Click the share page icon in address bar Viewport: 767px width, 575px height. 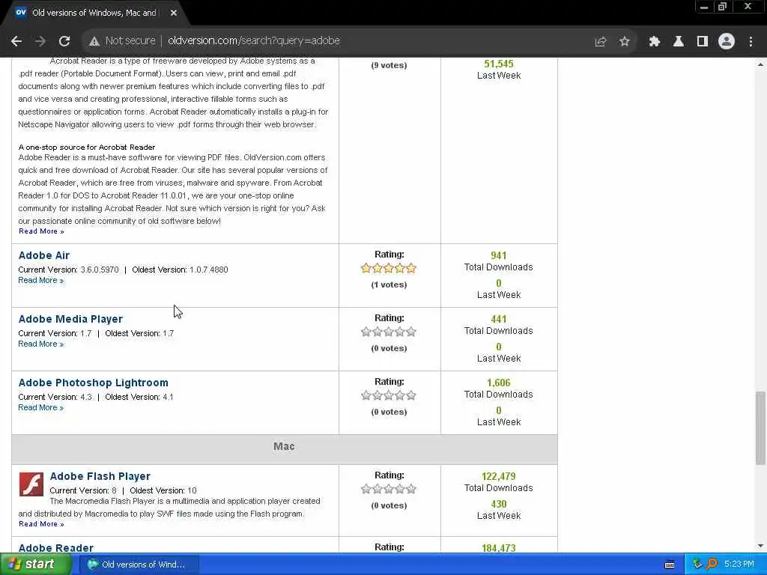(600, 42)
